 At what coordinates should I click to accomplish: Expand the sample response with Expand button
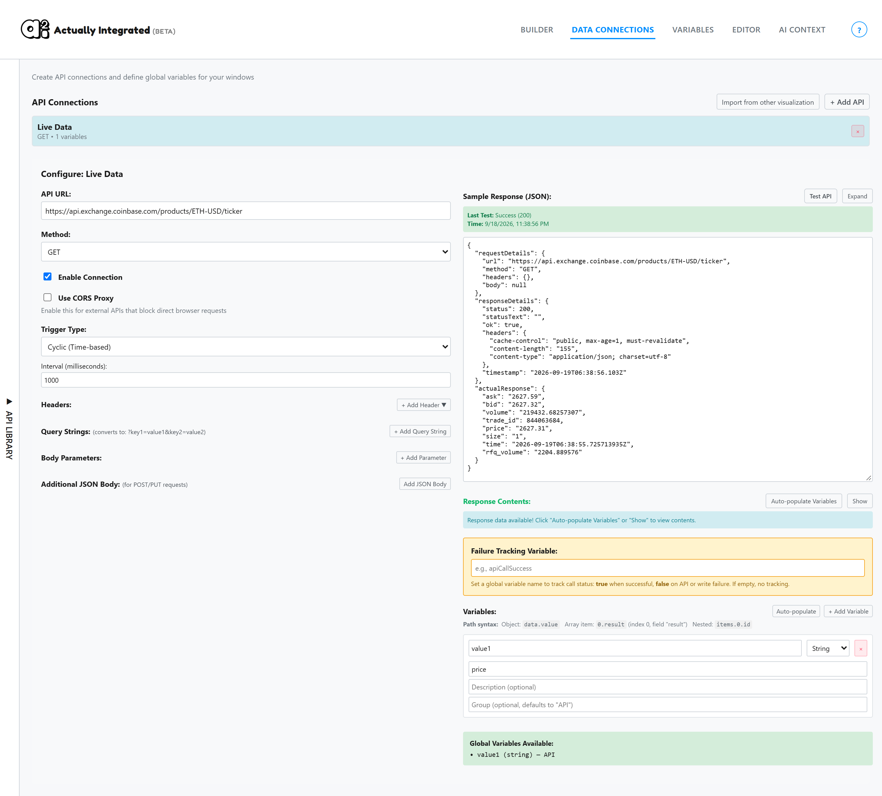tap(857, 196)
